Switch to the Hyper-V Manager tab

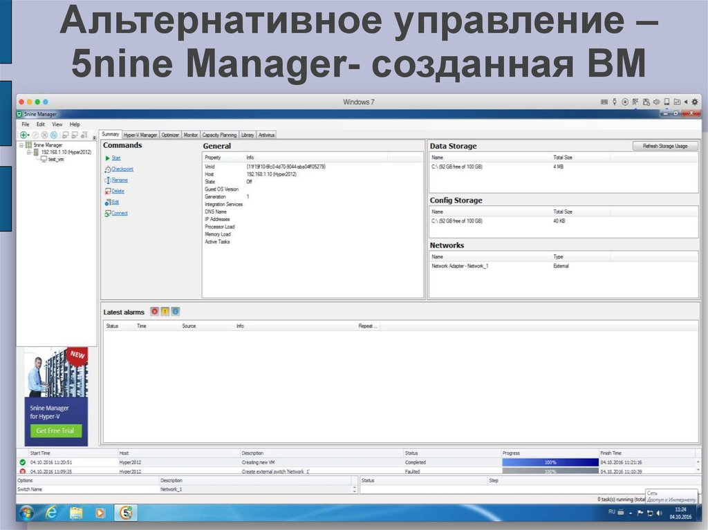[x=140, y=135]
